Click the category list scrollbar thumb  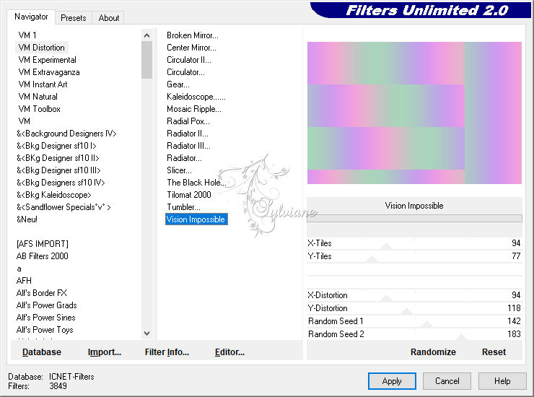pos(146,60)
